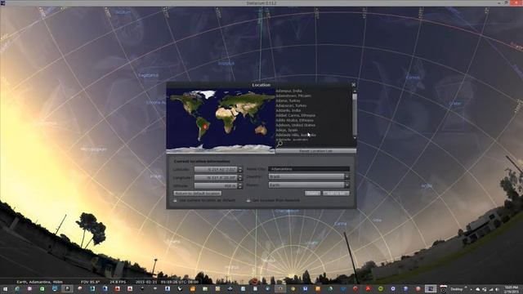
Task: Choose Adana, Turkey from the list
Action: (x=288, y=100)
